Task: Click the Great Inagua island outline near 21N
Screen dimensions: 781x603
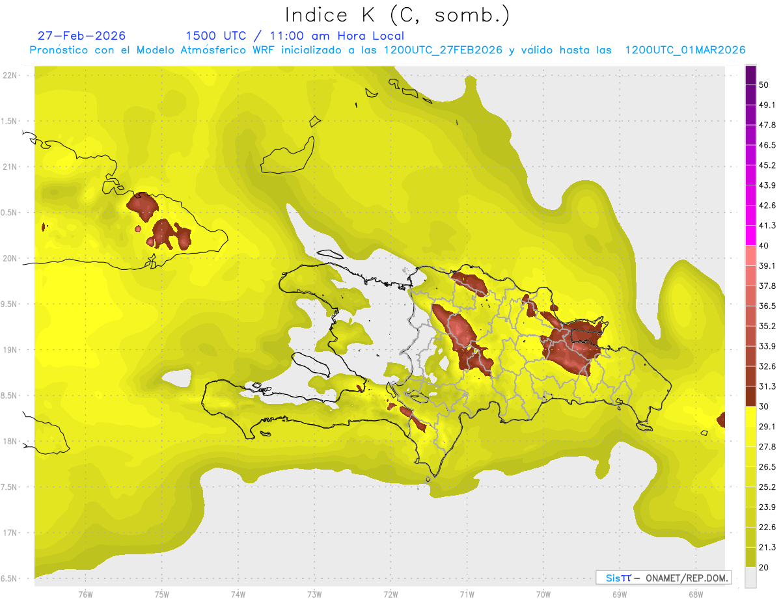Action: [x=288, y=155]
